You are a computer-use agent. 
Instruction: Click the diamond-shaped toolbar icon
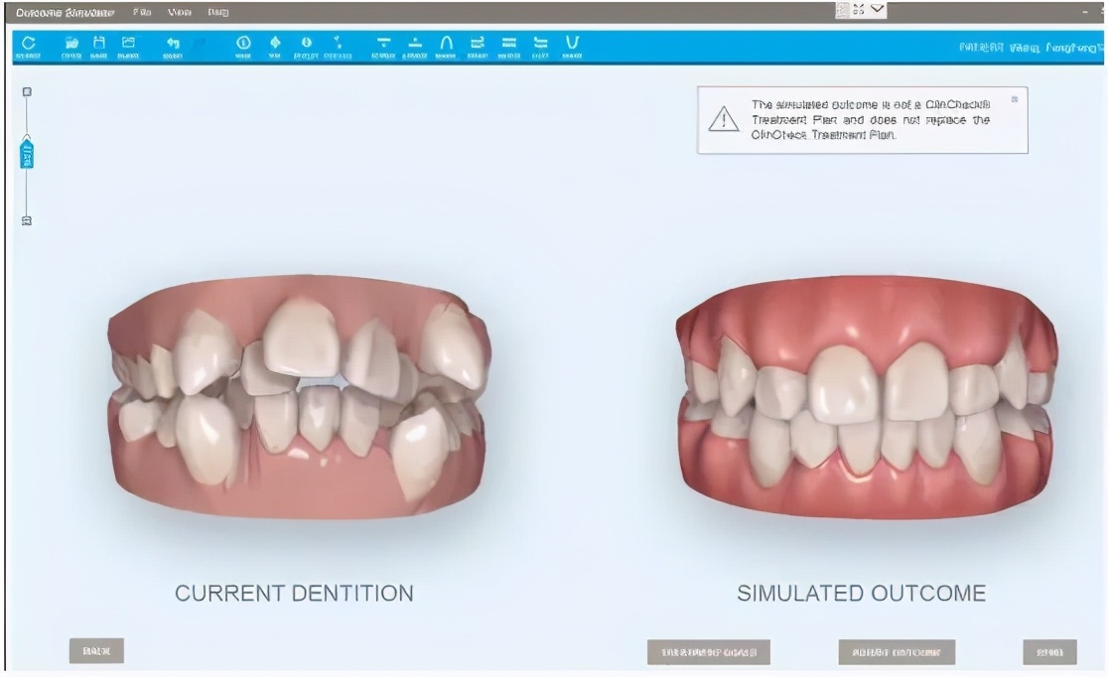[x=275, y=43]
